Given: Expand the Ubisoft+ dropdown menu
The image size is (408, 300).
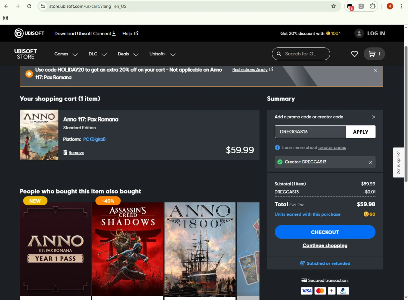Looking at the screenshot, I should click(x=162, y=54).
